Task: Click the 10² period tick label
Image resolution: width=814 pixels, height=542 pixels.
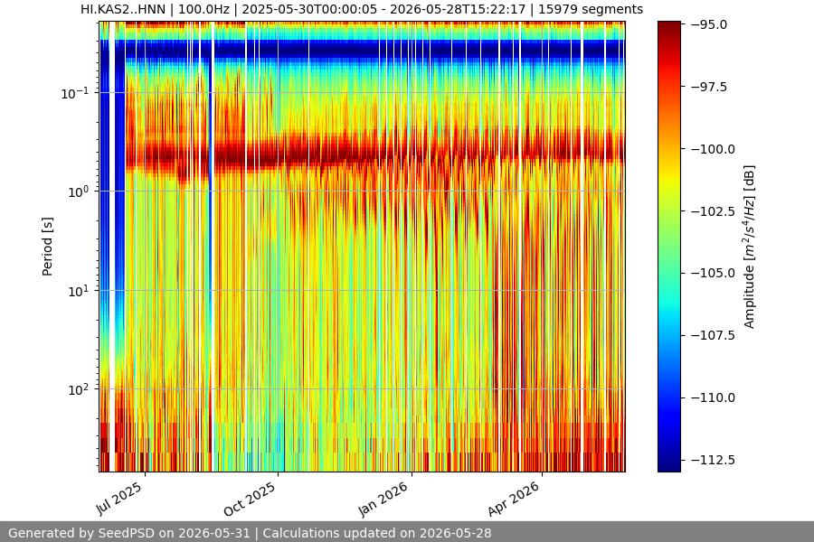Action: coord(78,389)
